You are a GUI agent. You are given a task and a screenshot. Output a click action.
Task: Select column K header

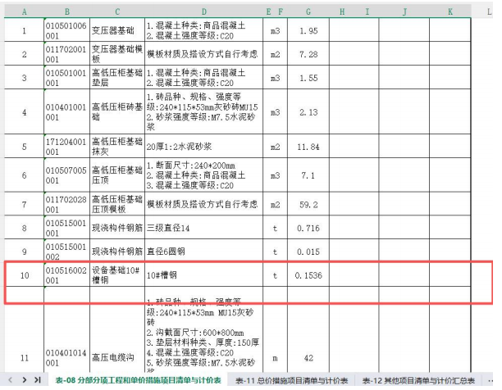(450, 11)
